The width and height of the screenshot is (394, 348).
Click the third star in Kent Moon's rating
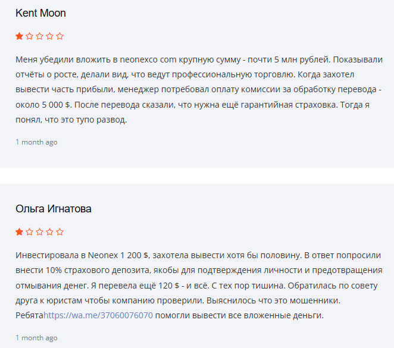pyautogui.click(x=39, y=36)
